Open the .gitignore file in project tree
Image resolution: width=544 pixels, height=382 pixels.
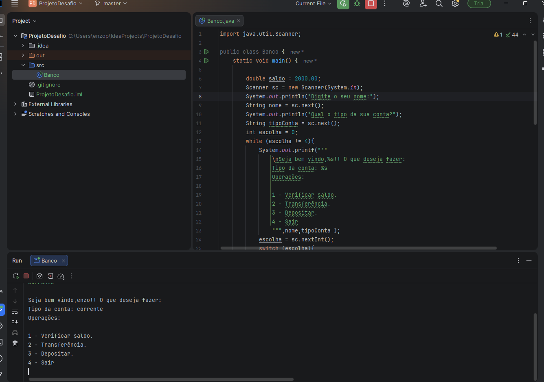[x=48, y=85]
